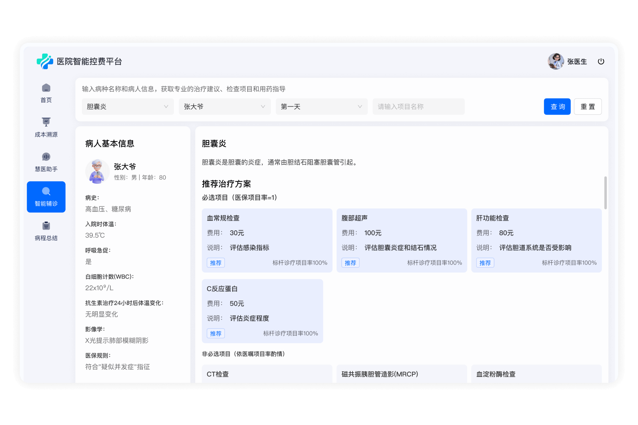Expand the 第一天 day dropdown
Image resolution: width=638 pixels, height=425 pixels.
pyautogui.click(x=322, y=107)
